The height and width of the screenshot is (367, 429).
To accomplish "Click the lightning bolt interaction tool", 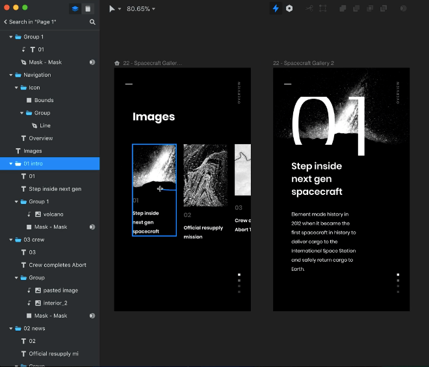I will coord(275,9).
